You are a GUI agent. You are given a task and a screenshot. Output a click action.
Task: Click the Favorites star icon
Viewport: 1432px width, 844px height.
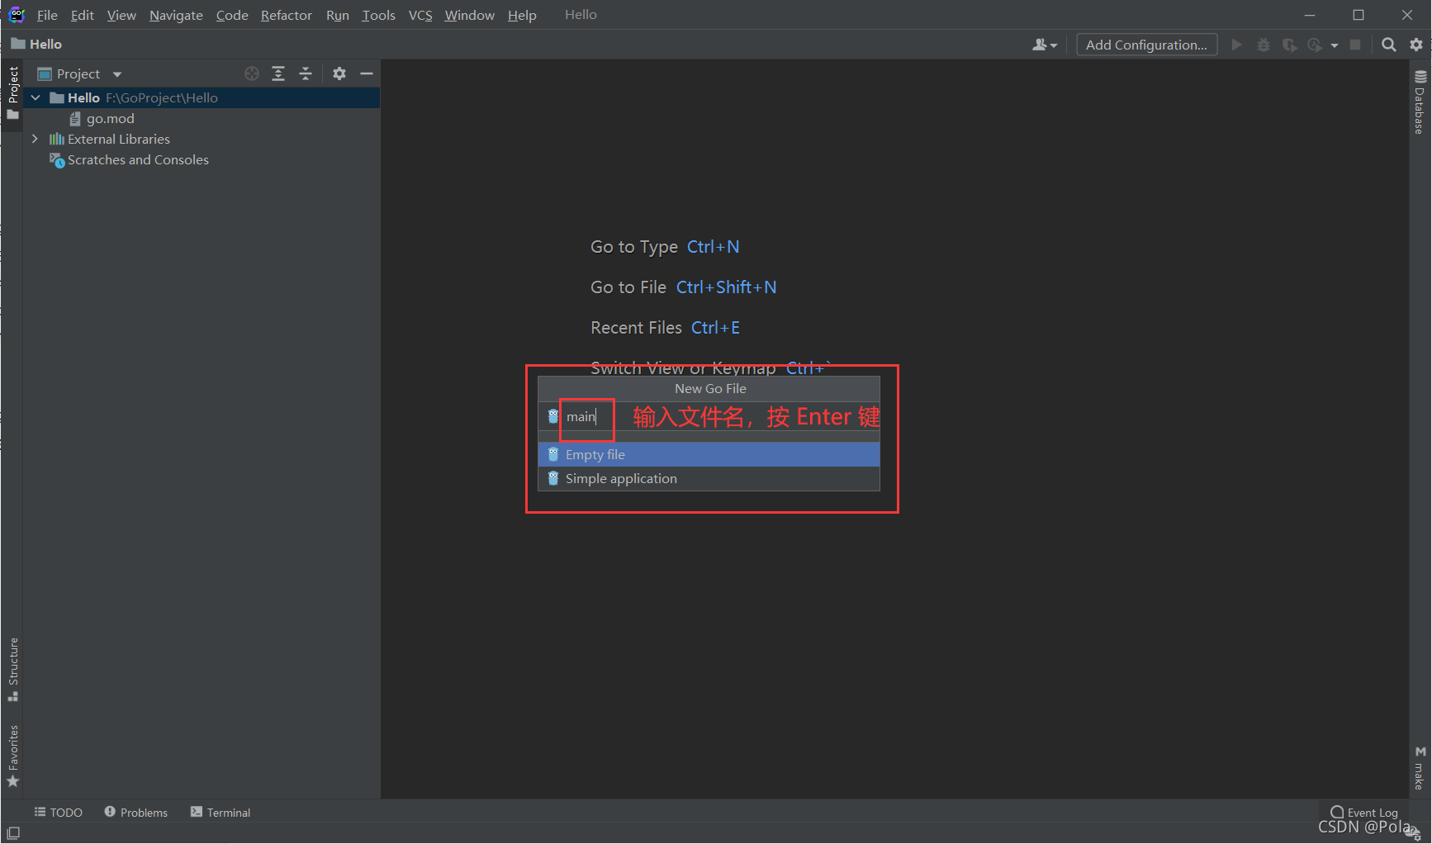click(12, 781)
